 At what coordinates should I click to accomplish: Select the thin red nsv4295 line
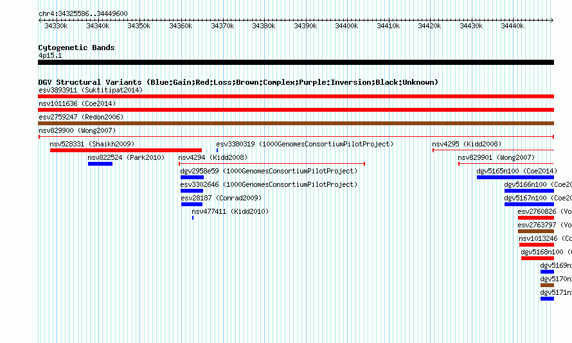493,150
